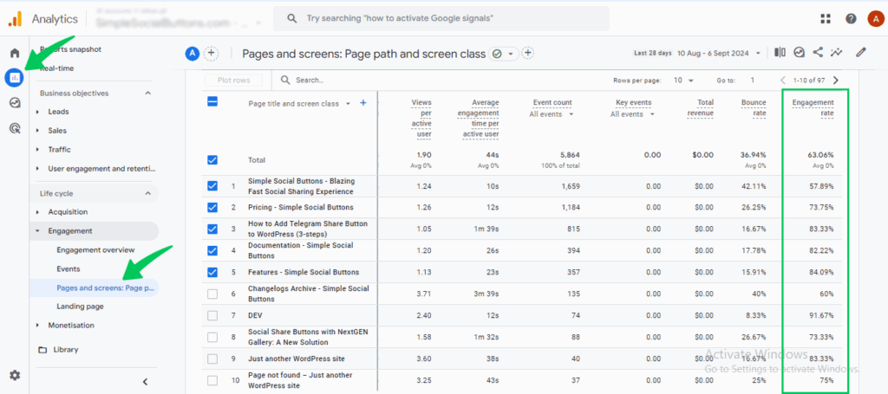Open the Home icon in left rail

[x=15, y=53]
